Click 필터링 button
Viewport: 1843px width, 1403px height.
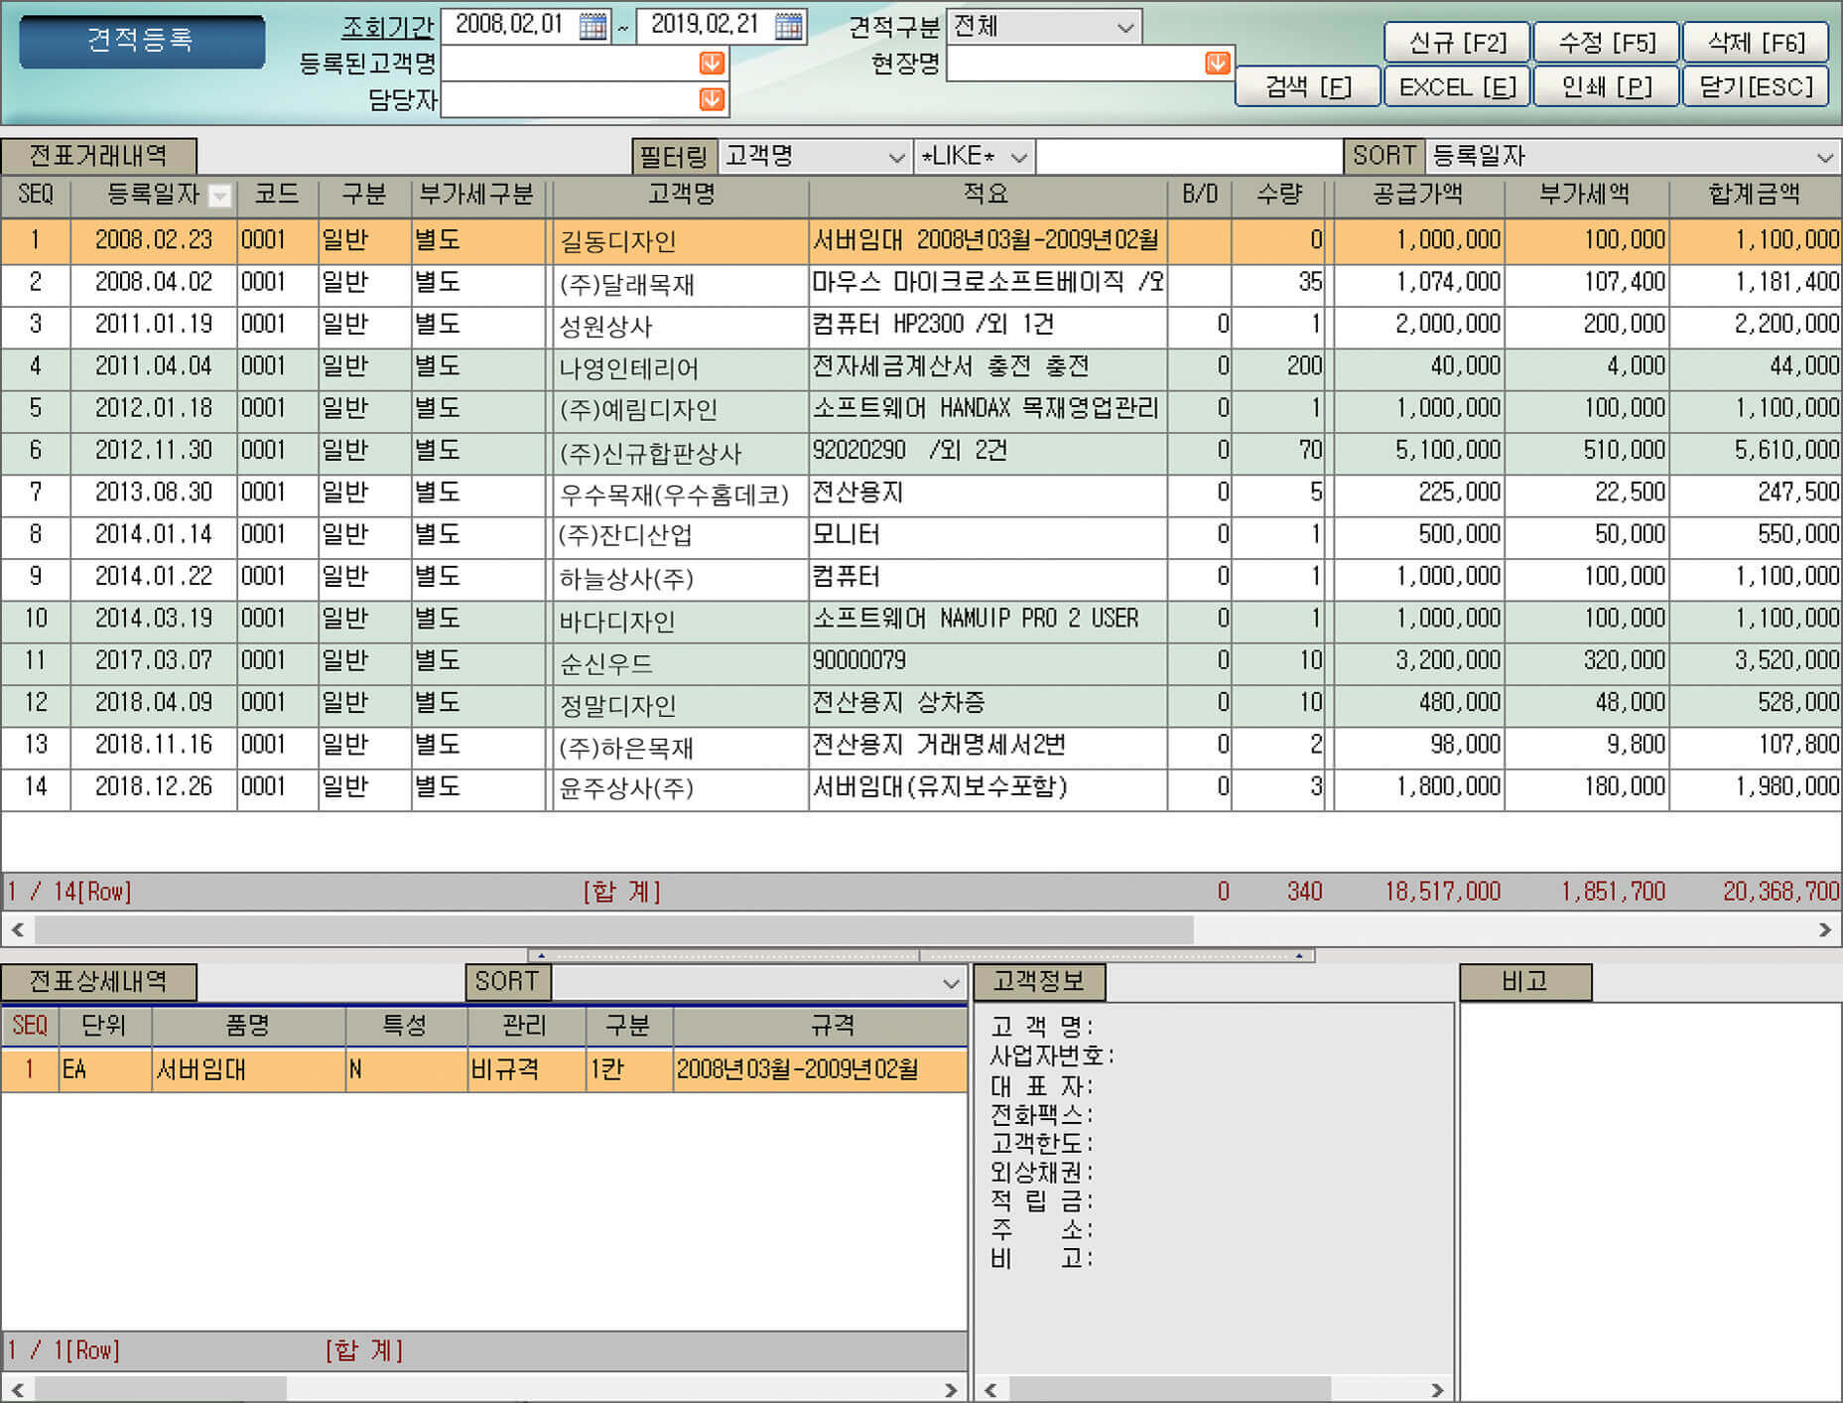tap(674, 156)
